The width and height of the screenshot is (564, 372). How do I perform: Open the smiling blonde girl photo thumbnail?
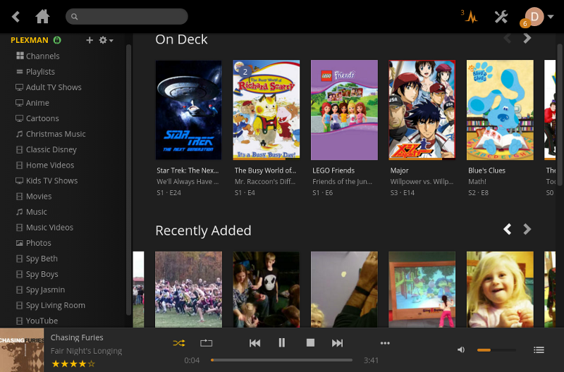[x=500, y=290]
